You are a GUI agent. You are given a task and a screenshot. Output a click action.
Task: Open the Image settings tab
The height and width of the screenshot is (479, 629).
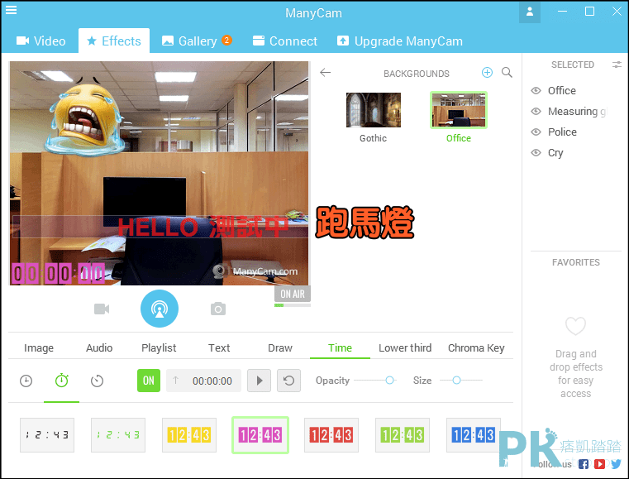(x=39, y=347)
